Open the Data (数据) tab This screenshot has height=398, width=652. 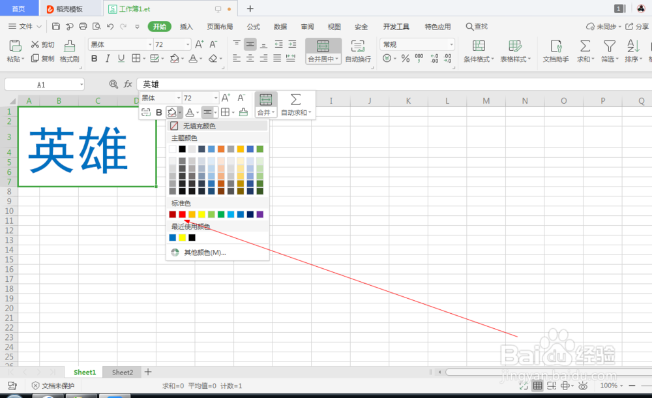click(x=280, y=26)
